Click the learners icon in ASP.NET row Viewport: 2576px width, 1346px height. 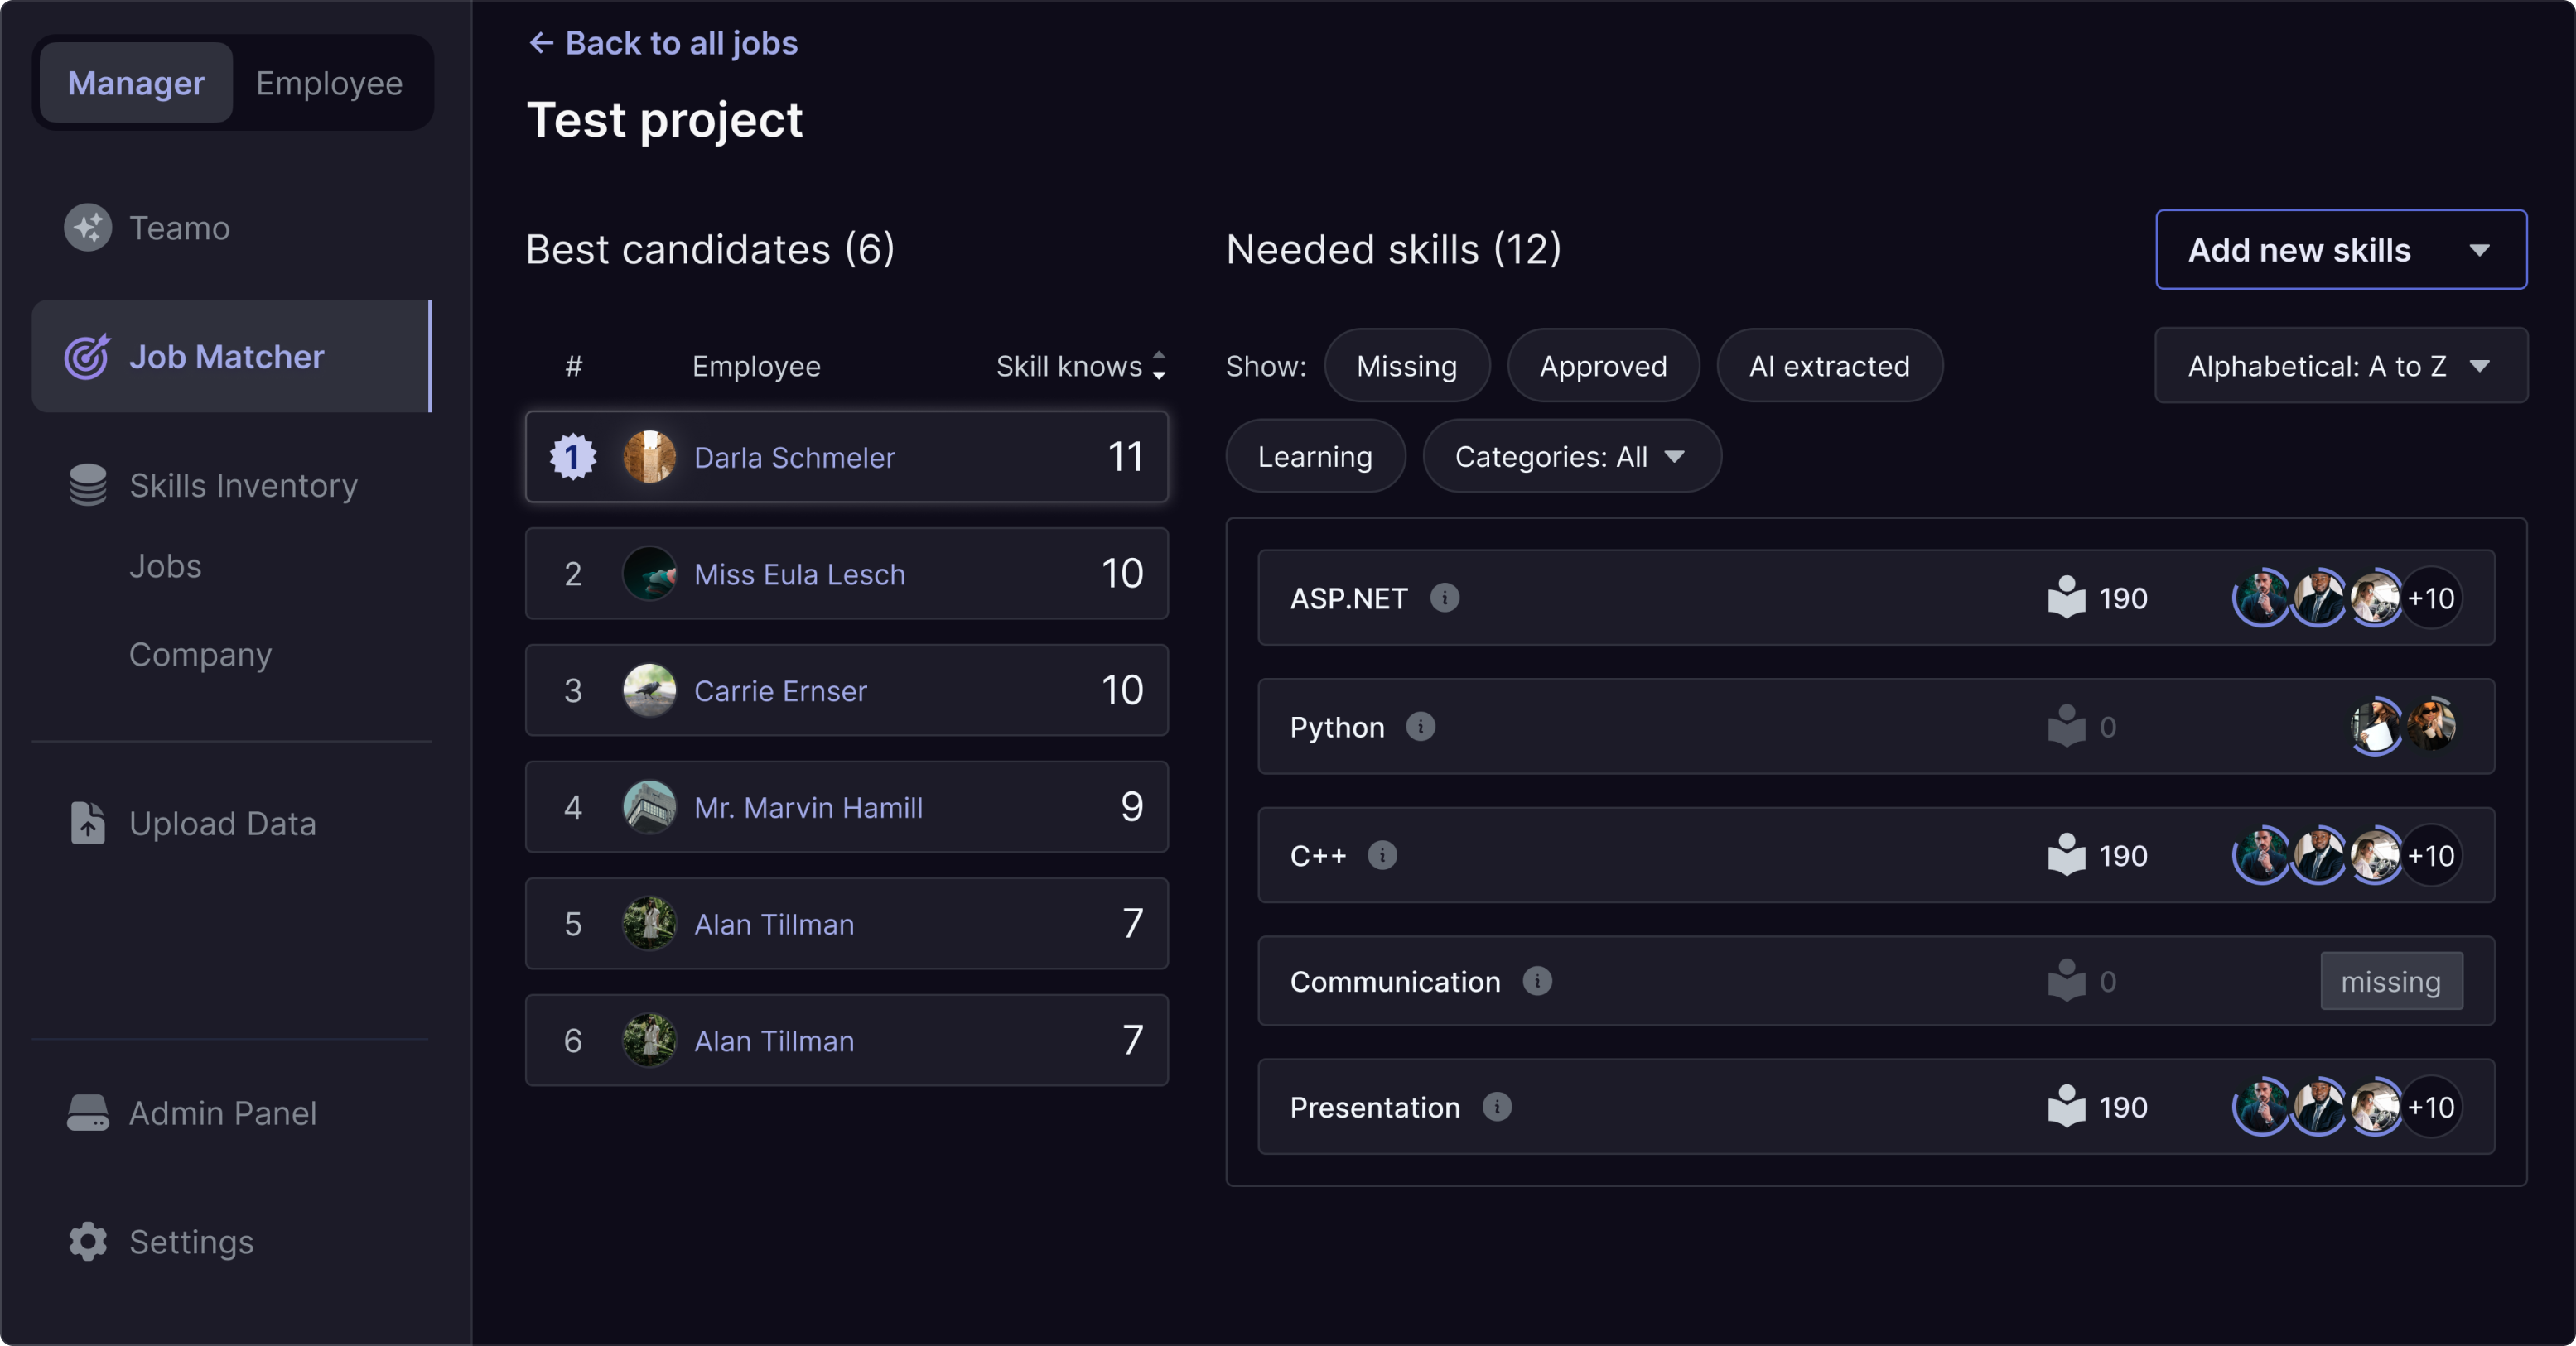coord(2066,598)
